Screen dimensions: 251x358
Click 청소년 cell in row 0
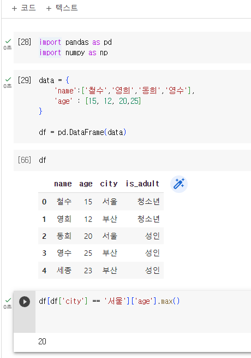148,202
